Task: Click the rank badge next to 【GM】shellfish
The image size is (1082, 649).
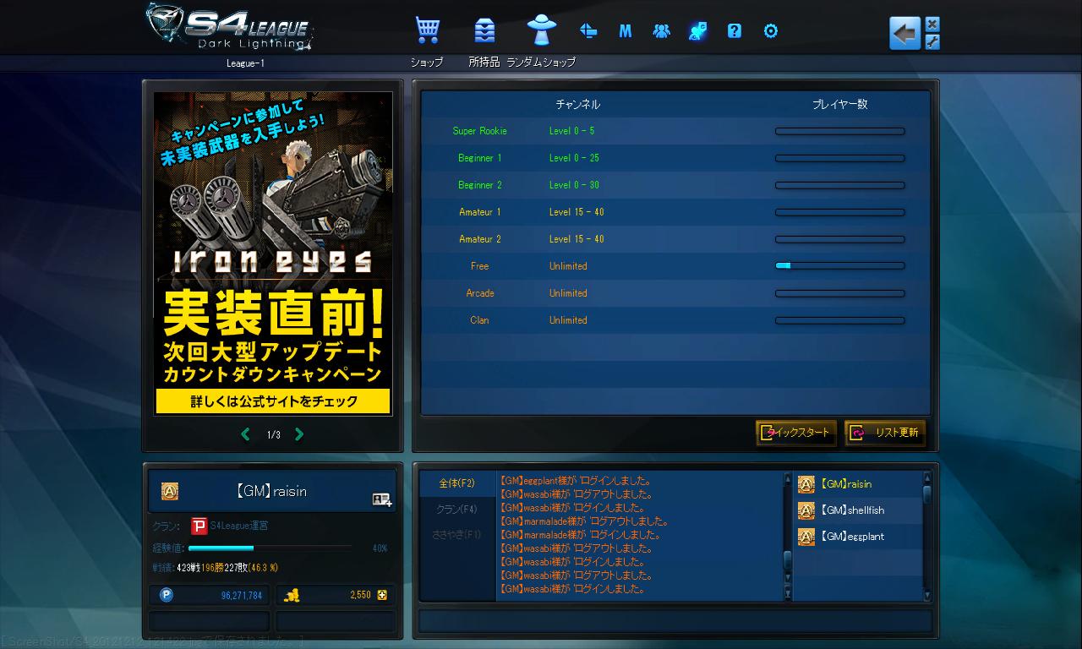Action: tap(806, 510)
